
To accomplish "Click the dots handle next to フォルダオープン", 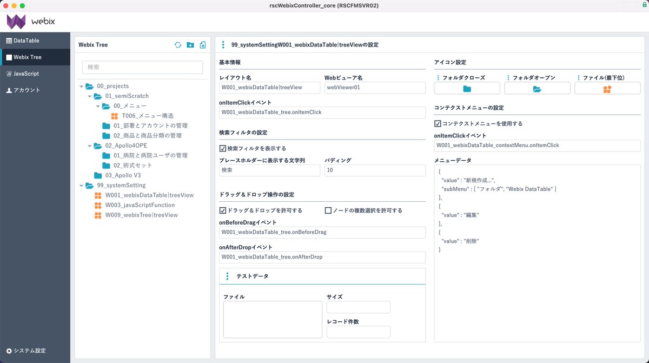I will (508, 78).
